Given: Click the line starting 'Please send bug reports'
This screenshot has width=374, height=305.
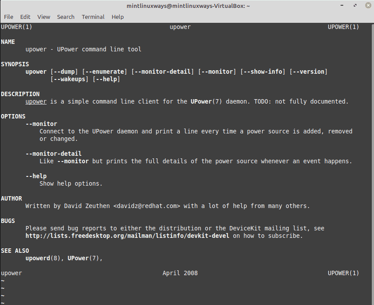Looking at the screenshot, I should tap(175, 228).
